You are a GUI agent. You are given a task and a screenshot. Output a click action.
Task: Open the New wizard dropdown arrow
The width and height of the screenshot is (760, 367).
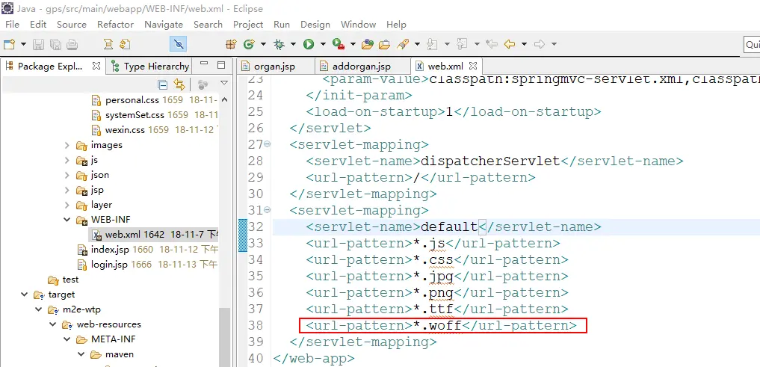coord(22,45)
